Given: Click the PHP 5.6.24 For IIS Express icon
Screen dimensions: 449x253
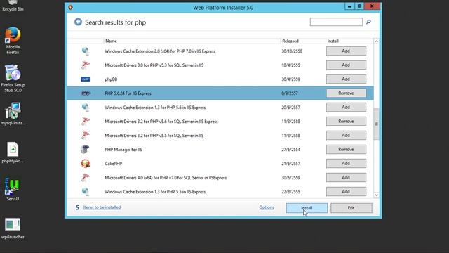Looking at the screenshot, I should coord(86,93).
